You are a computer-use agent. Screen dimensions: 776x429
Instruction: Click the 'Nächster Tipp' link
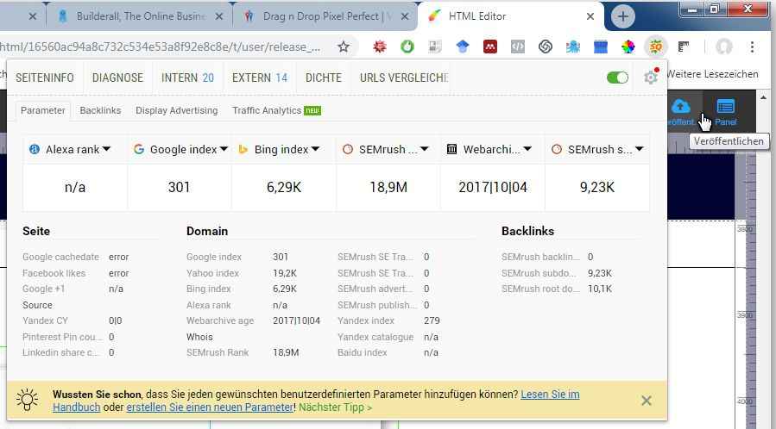(335, 407)
